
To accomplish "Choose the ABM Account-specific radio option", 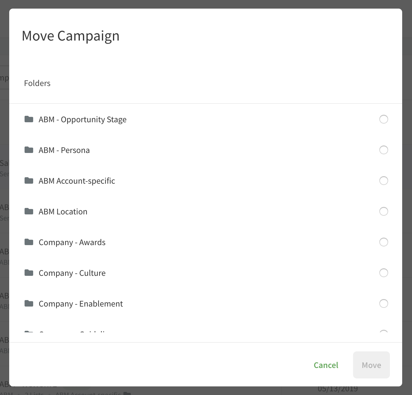I will tap(384, 181).
